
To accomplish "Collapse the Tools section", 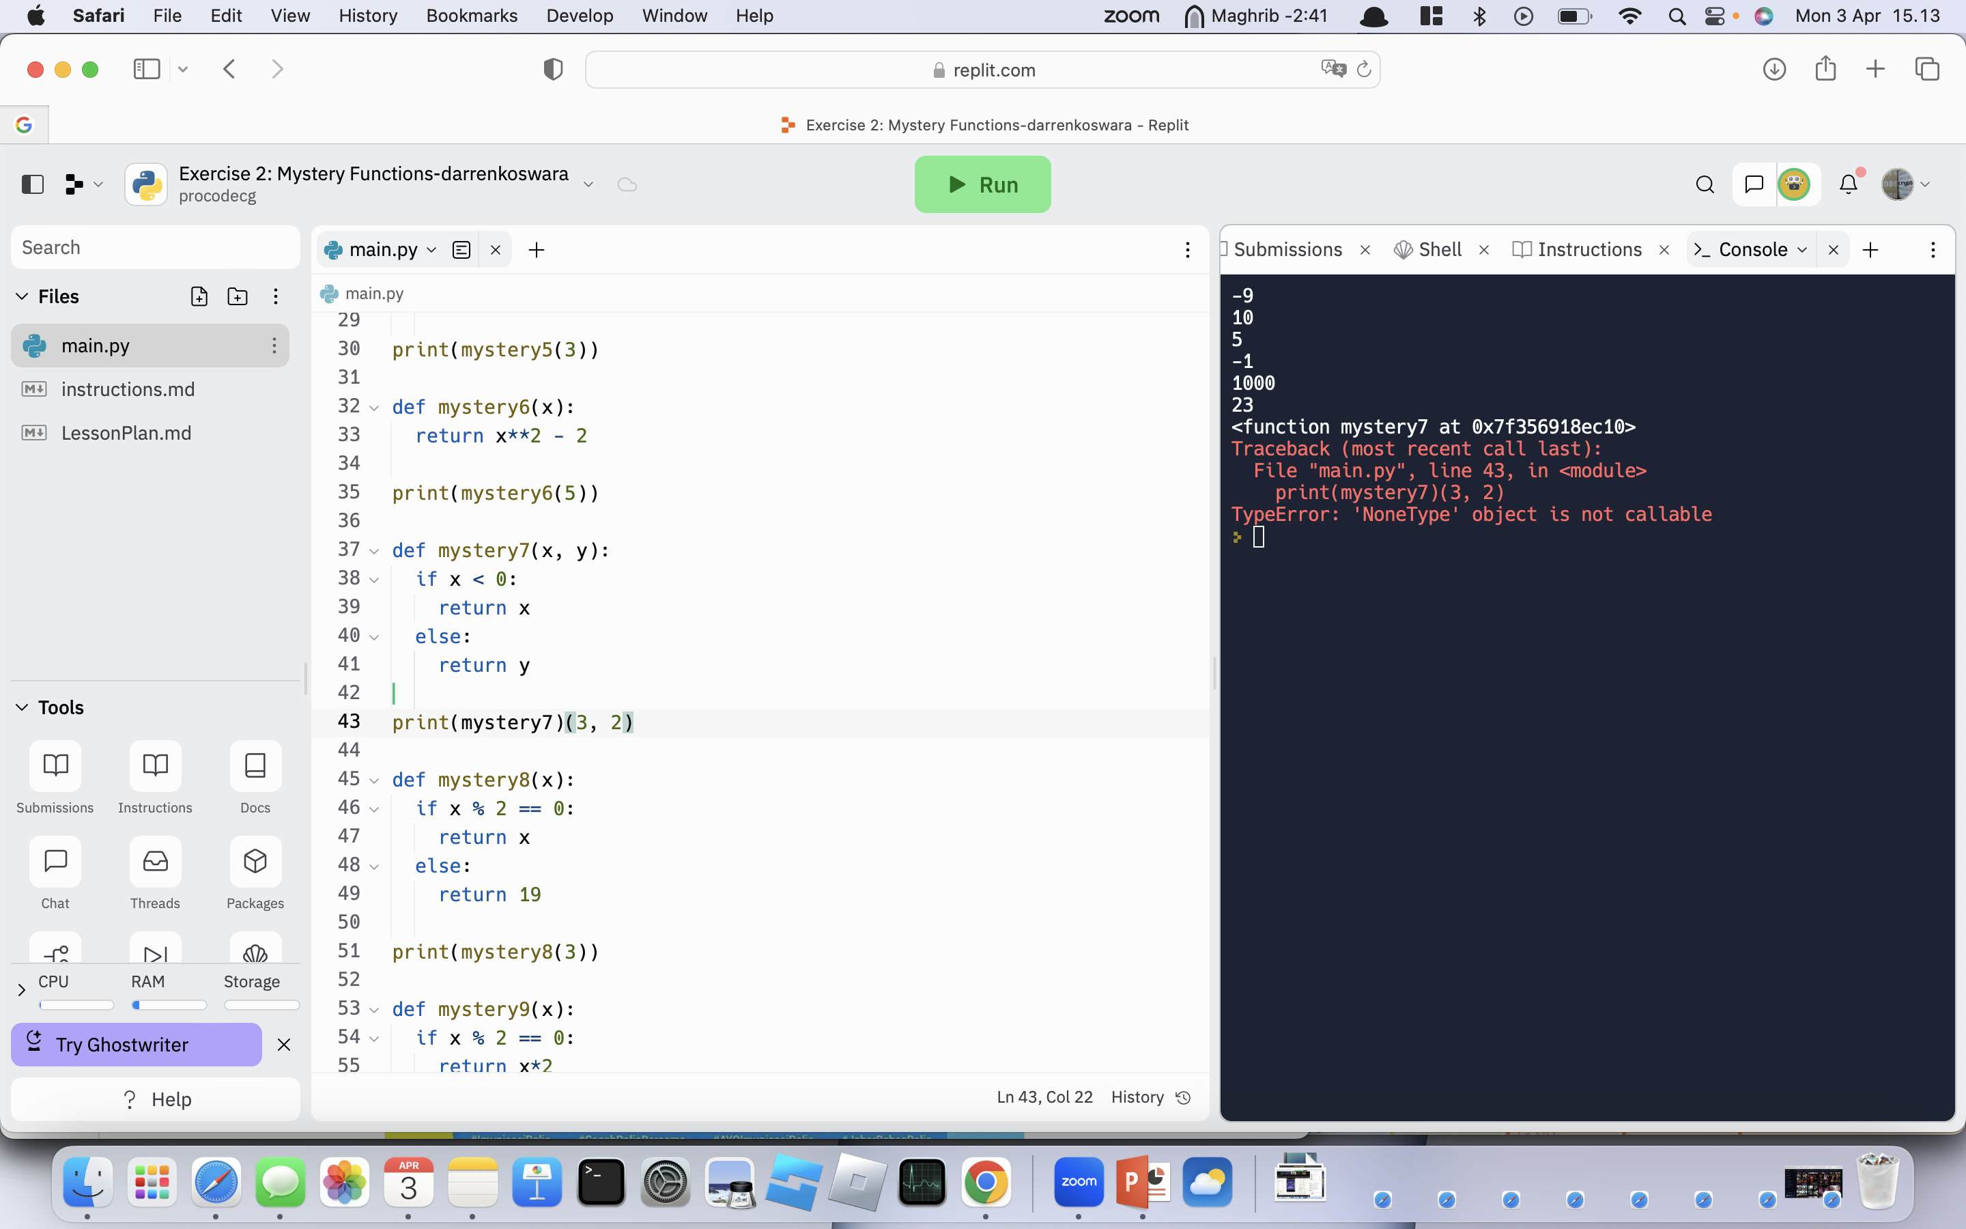I will (x=22, y=707).
